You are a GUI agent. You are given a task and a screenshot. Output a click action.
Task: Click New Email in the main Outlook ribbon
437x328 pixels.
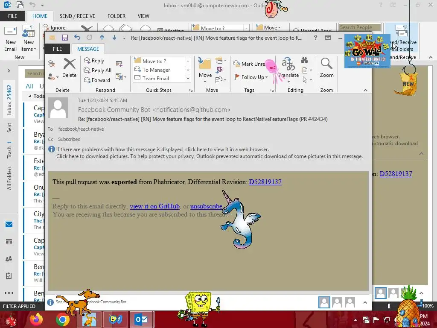(x=10, y=38)
